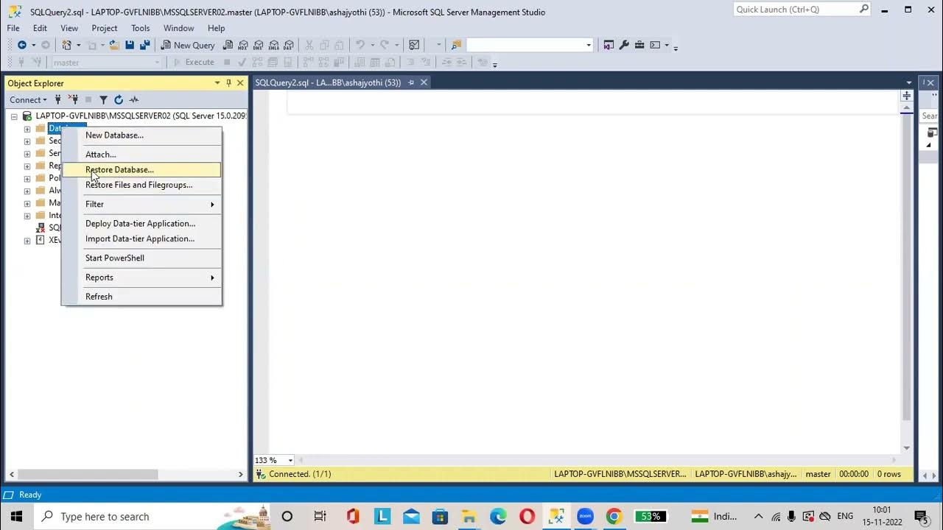Click the Disconnect plug icon
The height and width of the screenshot is (530, 943).
pos(73,99)
